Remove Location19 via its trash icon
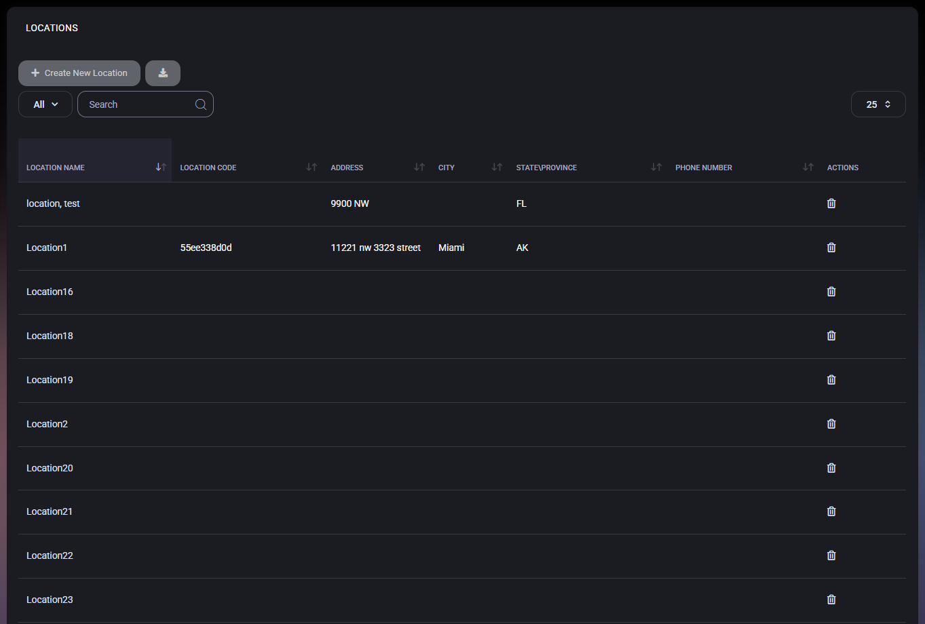 pos(831,380)
